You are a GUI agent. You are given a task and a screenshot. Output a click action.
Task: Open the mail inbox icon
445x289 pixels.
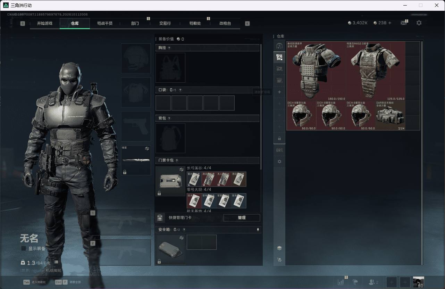tap(404, 23)
